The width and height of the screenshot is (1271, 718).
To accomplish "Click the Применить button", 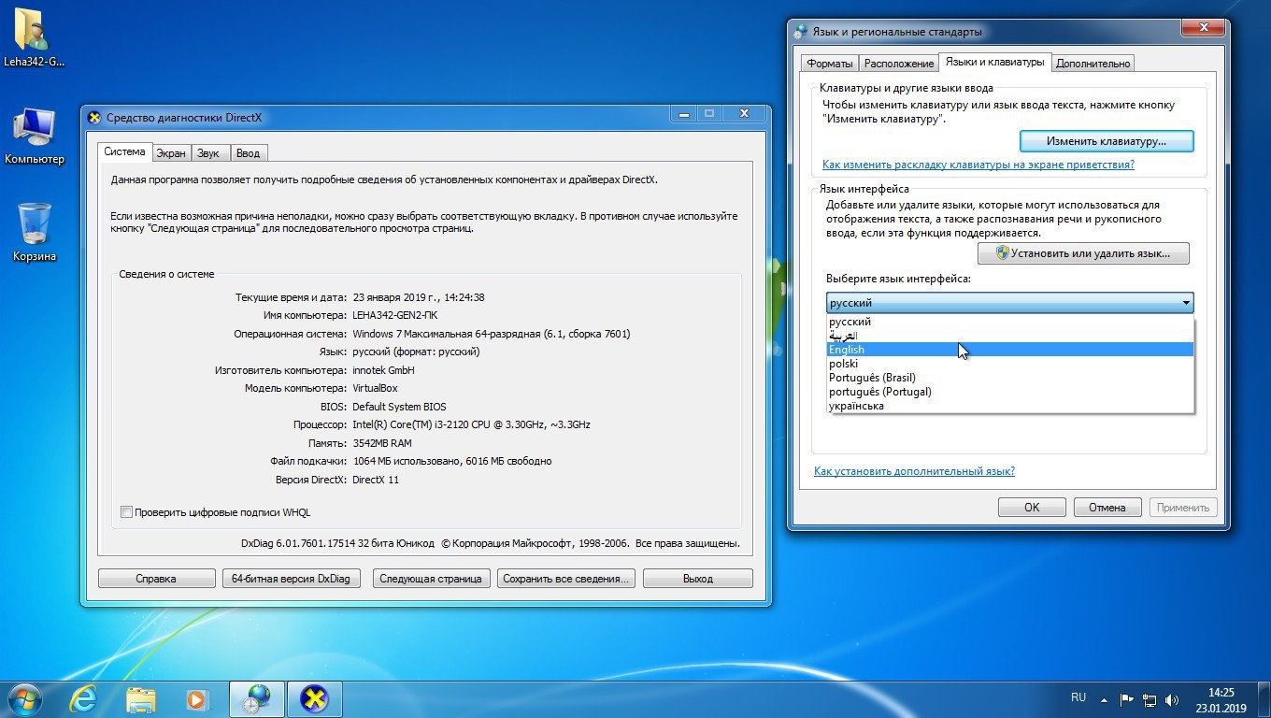I will (x=1182, y=508).
